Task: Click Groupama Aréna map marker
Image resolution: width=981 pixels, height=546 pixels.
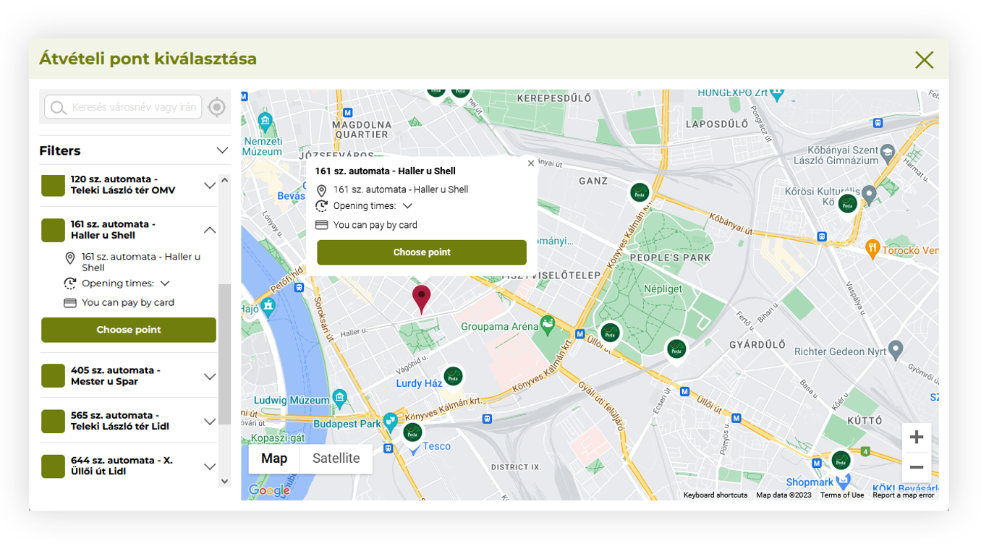Action: [548, 323]
